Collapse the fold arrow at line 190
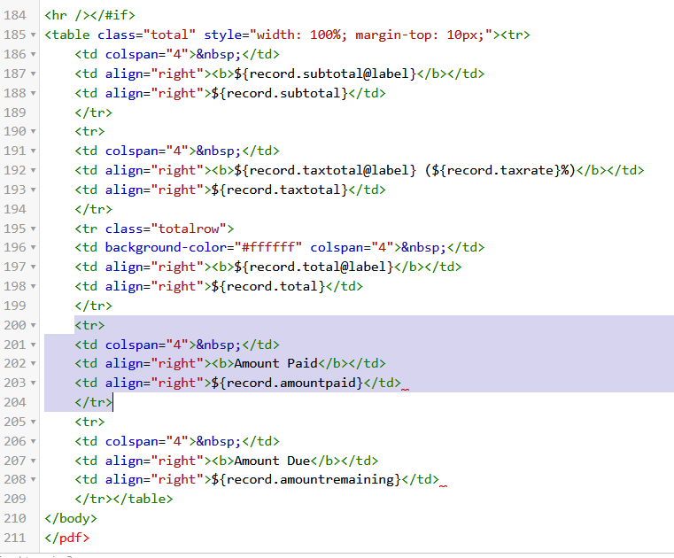This screenshot has width=674, height=558. tap(33, 132)
